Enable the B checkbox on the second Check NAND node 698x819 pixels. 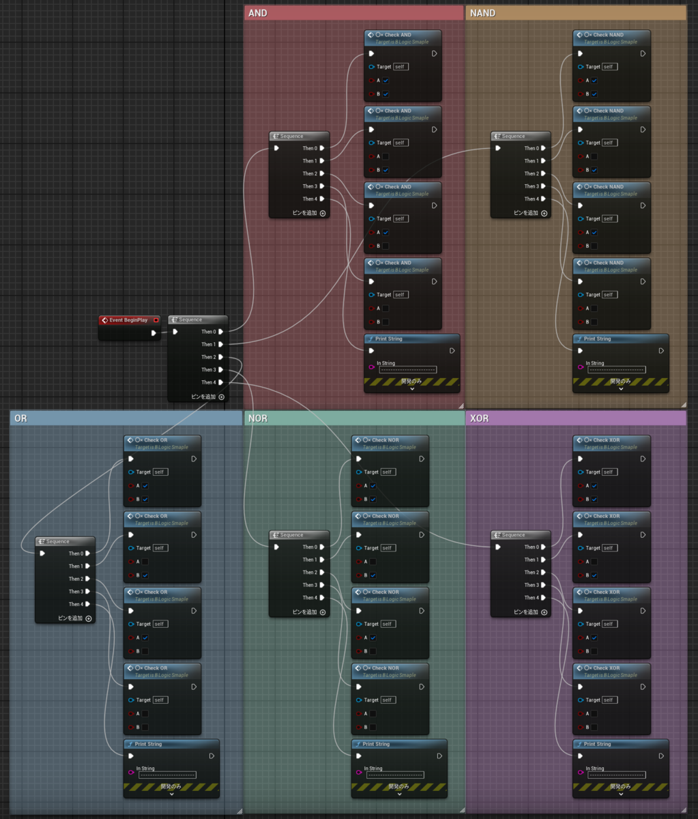[595, 170]
